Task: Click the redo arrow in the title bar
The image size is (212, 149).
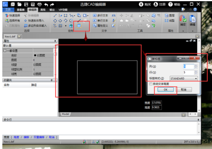Action: click(x=52, y=5)
